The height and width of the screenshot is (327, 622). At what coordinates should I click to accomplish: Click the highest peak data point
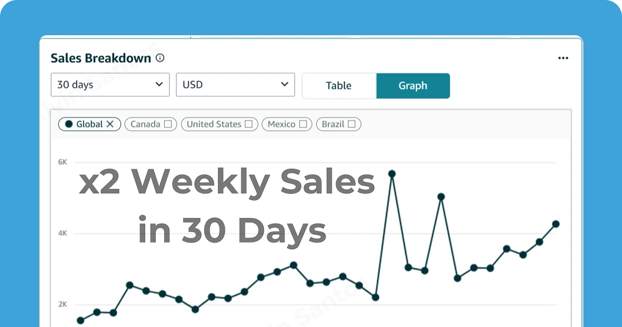click(392, 174)
